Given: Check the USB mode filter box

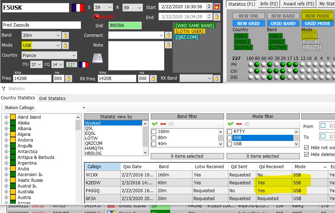Looking at the screenshot, I should coord(230,144).
